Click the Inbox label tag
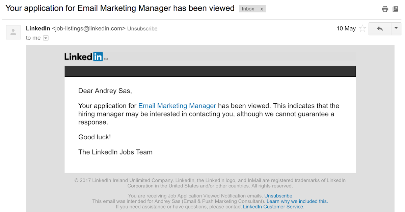The height and width of the screenshot is (212, 405). (248, 9)
